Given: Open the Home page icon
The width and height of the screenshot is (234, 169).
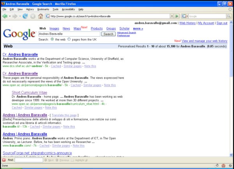Looking at the screenshot, I should (x=41, y=16).
